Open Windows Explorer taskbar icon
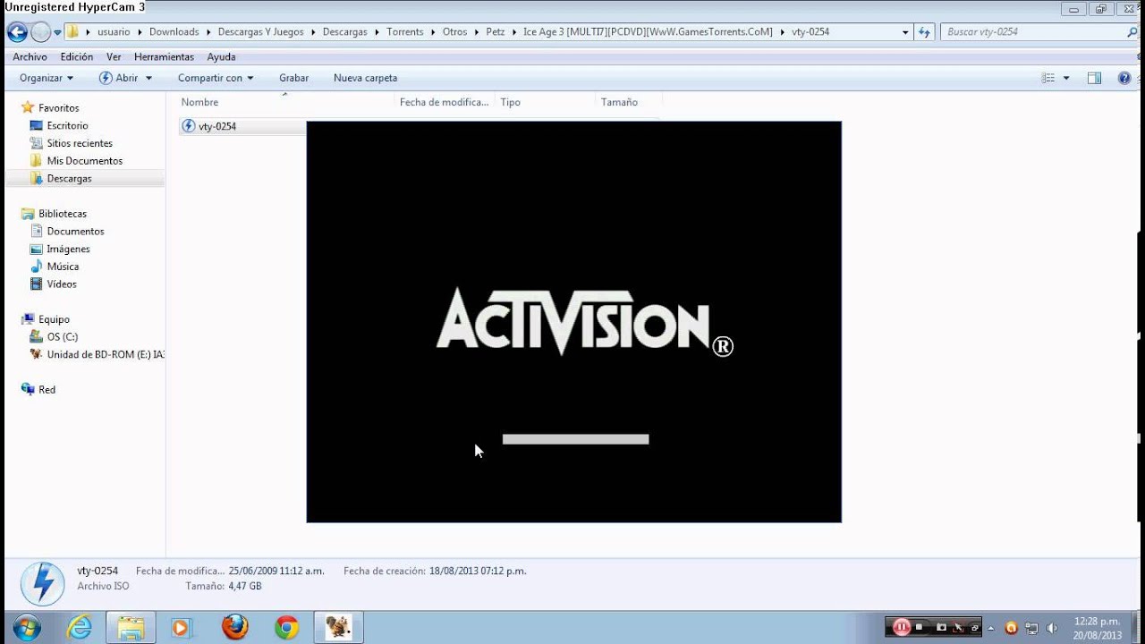1145x644 pixels. coord(131,627)
